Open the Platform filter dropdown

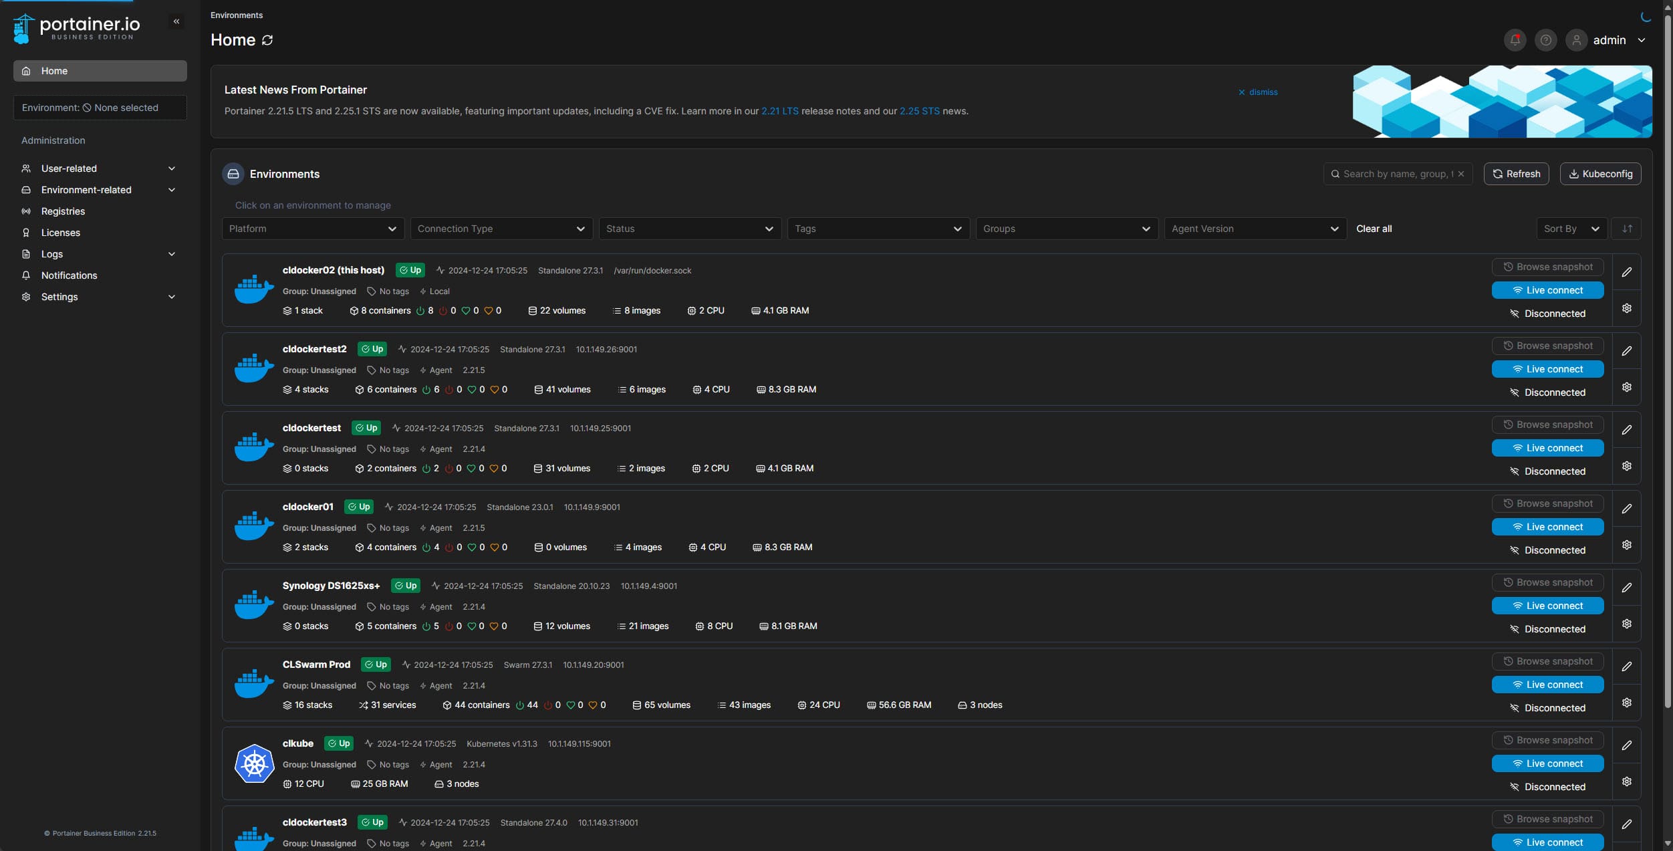click(x=313, y=229)
